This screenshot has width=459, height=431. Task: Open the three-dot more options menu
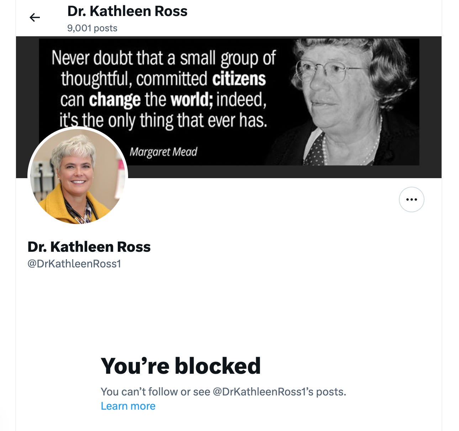[x=411, y=199]
